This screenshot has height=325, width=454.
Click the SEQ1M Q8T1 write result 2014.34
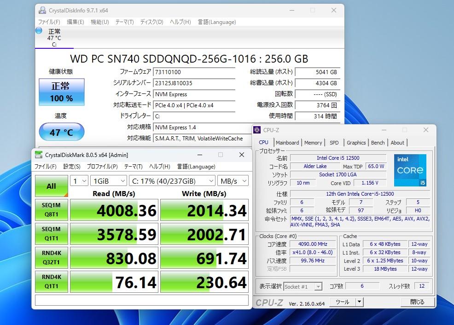204,210
